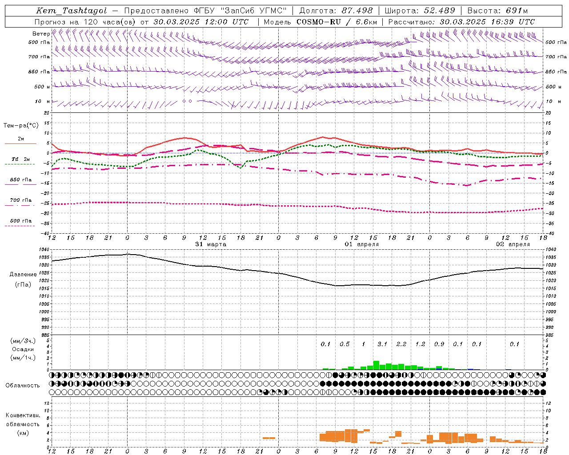The width and height of the screenshot is (569, 455).
Task: Click the "Конвективн." convective cloud label
Action: pyautogui.click(x=23, y=415)
